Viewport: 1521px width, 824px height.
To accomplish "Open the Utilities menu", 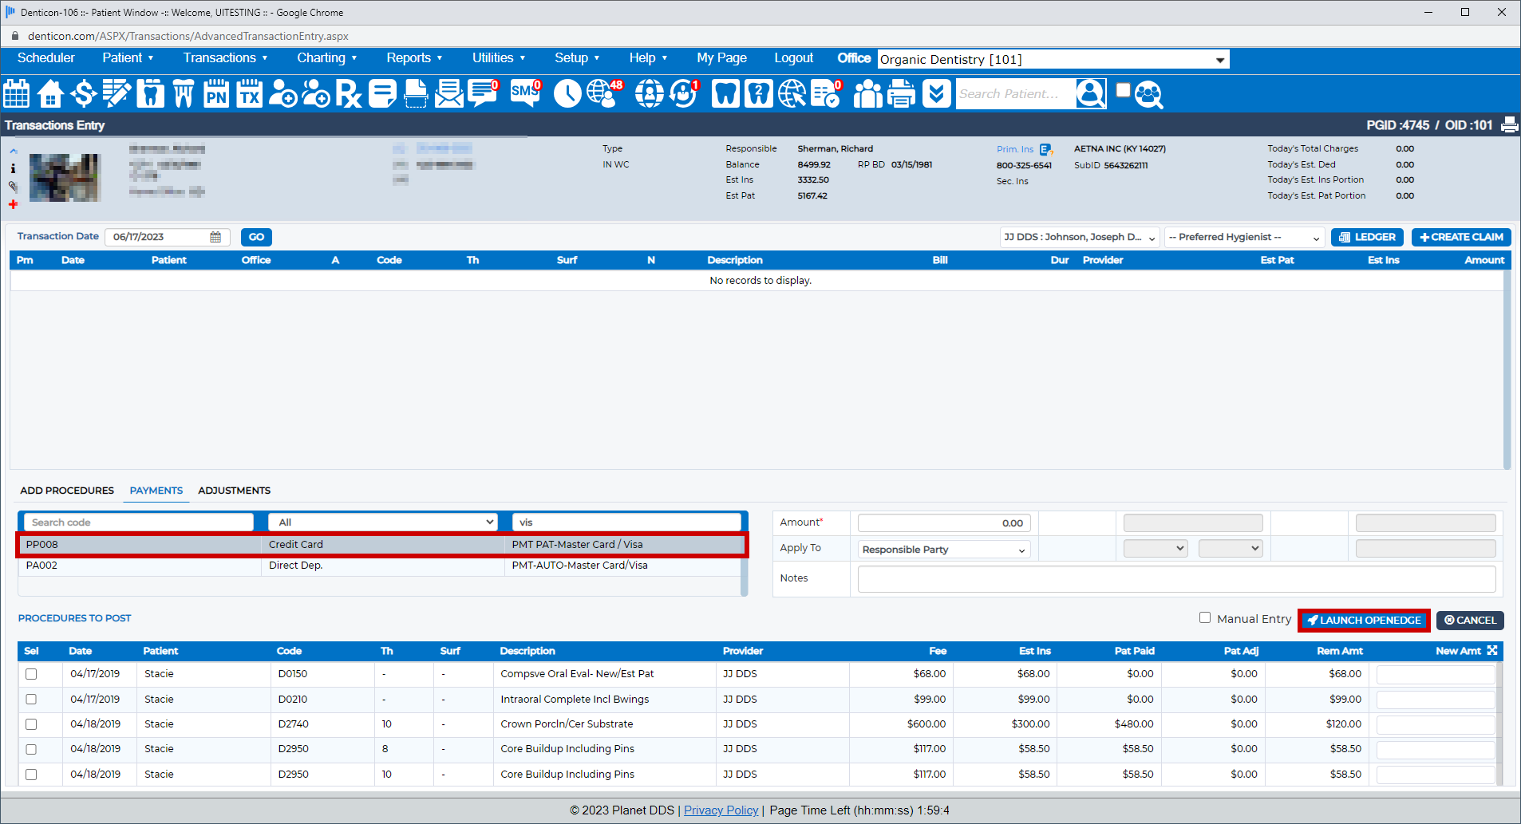I will [498, 58].
